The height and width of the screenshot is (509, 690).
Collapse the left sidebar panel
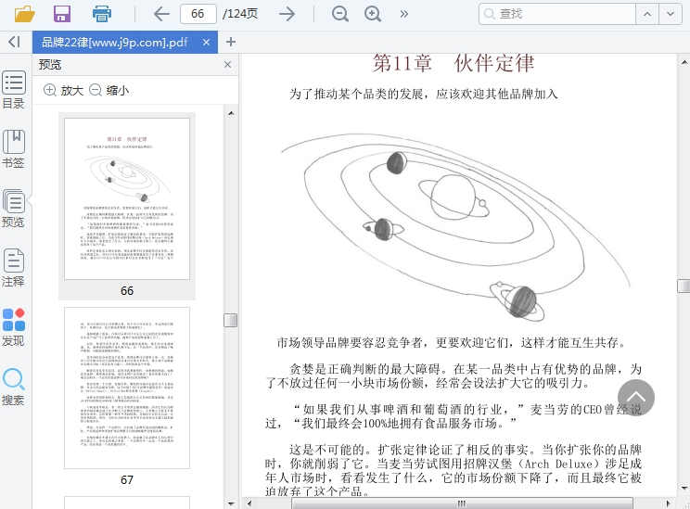(15, 42)
